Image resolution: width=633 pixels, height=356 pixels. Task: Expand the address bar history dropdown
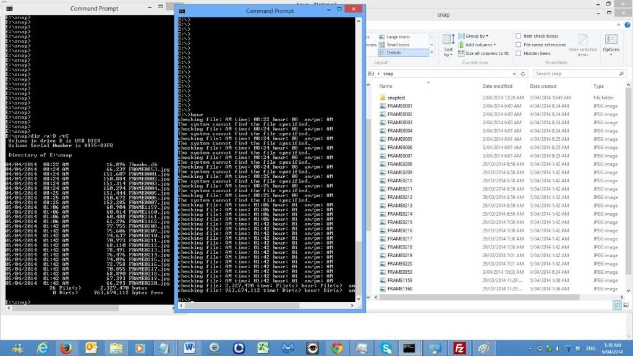[x=514, y=74]
